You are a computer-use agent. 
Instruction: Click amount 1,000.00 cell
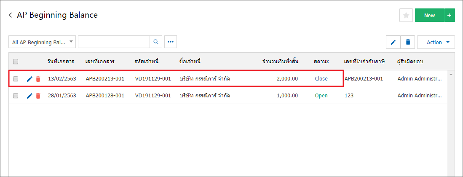click(x=287, y=96)
